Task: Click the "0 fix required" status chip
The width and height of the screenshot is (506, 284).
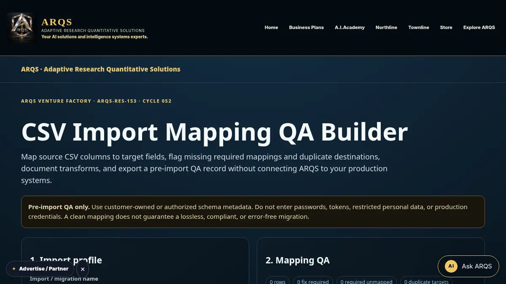Action: click(313, 281)
